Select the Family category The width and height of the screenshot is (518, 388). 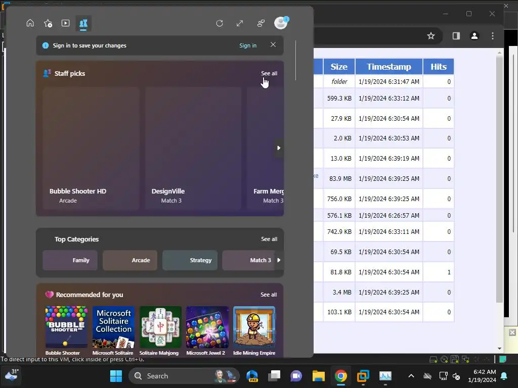coord(70,260)
